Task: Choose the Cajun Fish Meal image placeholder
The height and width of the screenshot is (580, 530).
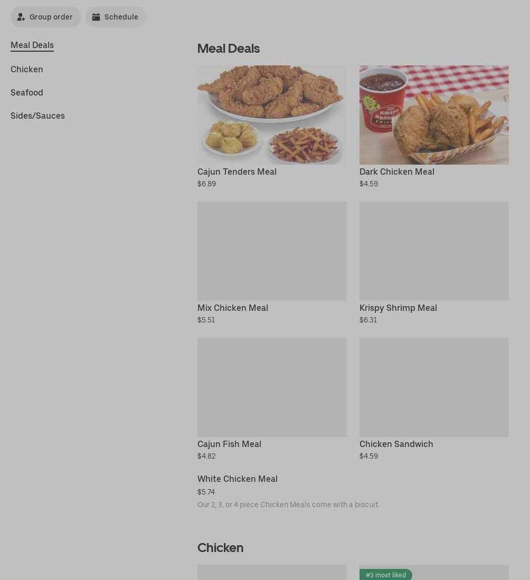Action: [272, 387]
